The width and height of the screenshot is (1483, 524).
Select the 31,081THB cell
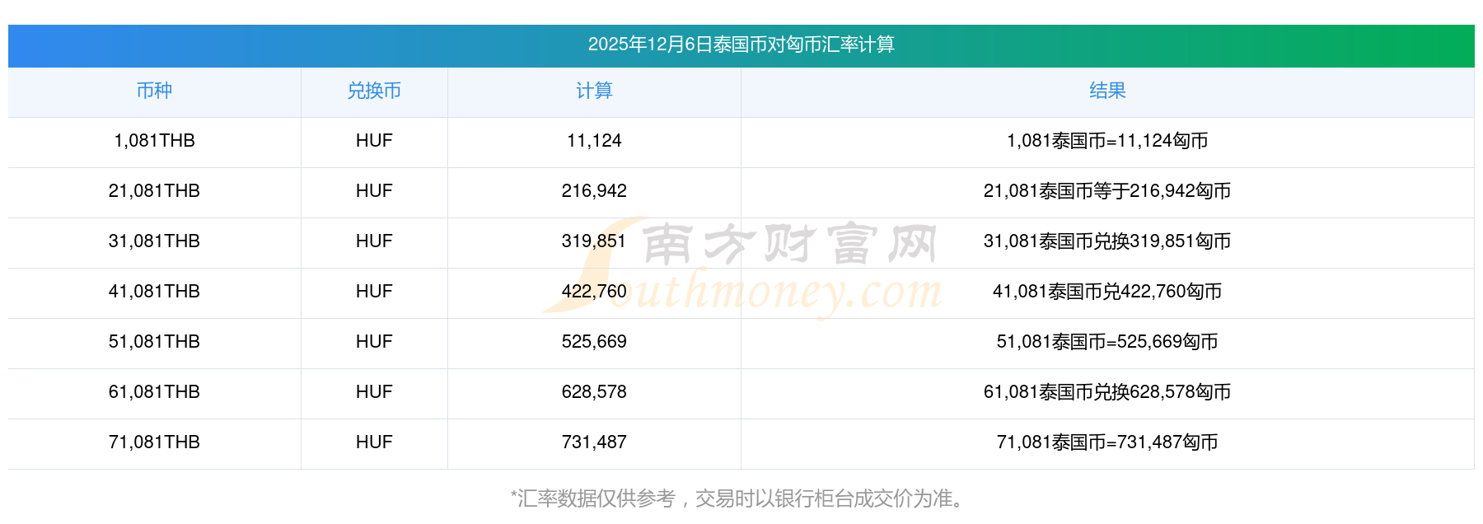click(154, 241)
